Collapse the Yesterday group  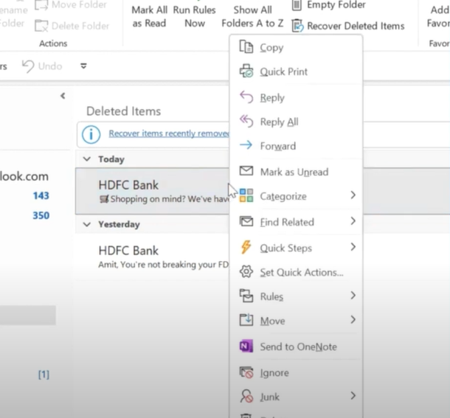point(86,224)
